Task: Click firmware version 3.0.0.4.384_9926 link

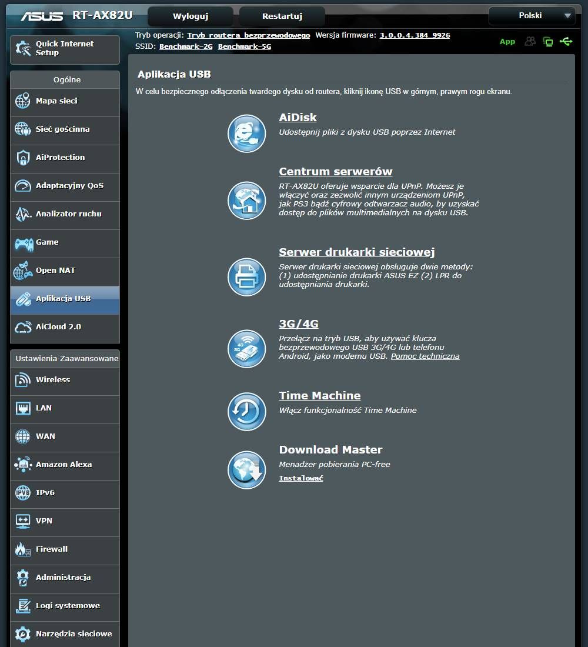Action: (x=415, y=35)
